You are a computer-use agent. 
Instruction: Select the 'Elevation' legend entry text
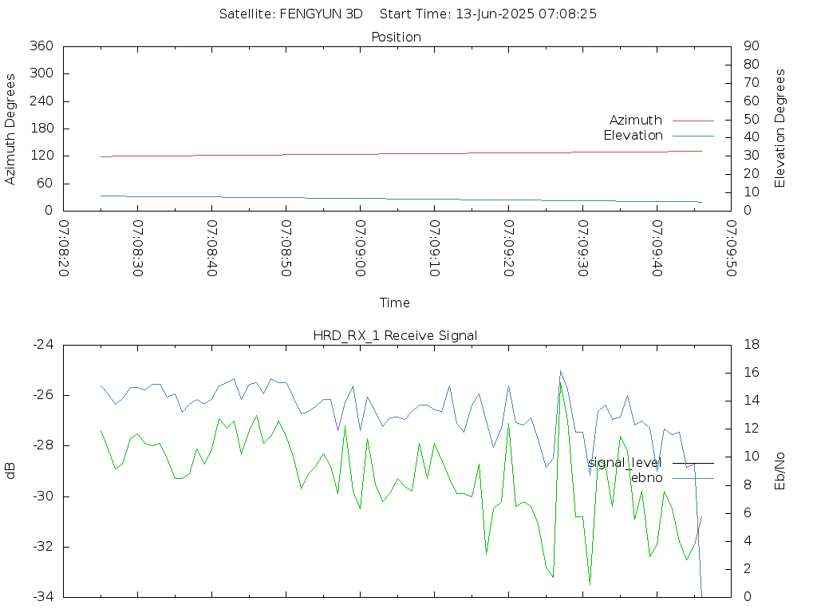(x=633, y=136)
